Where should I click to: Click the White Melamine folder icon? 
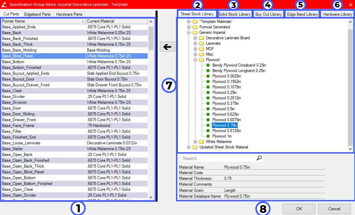point(202,142)
